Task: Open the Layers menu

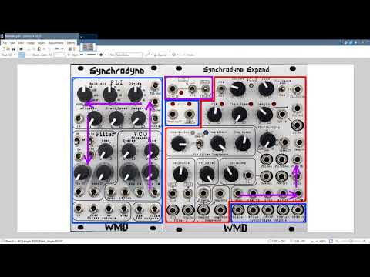Action: click(42, 43)
